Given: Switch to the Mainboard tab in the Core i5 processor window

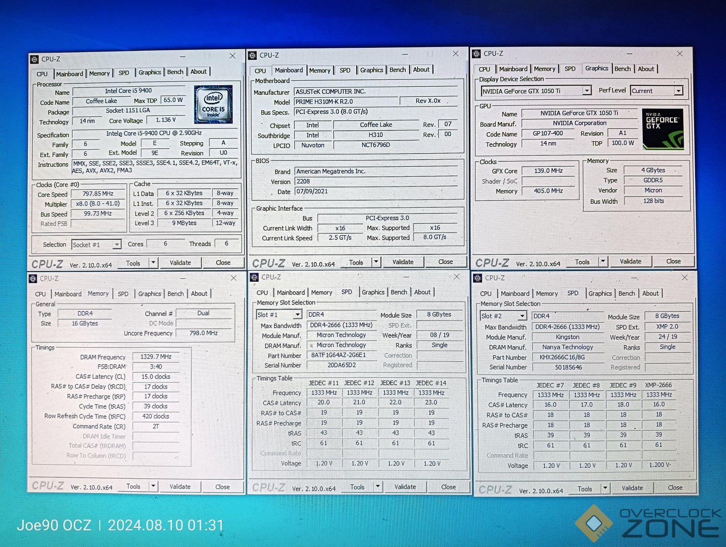Looking at the screenshot, I should (x=70, y=74).
